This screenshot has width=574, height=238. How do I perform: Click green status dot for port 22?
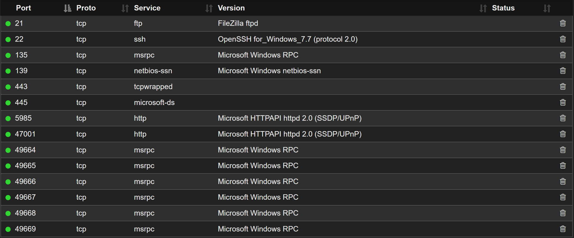pos(8,39)
